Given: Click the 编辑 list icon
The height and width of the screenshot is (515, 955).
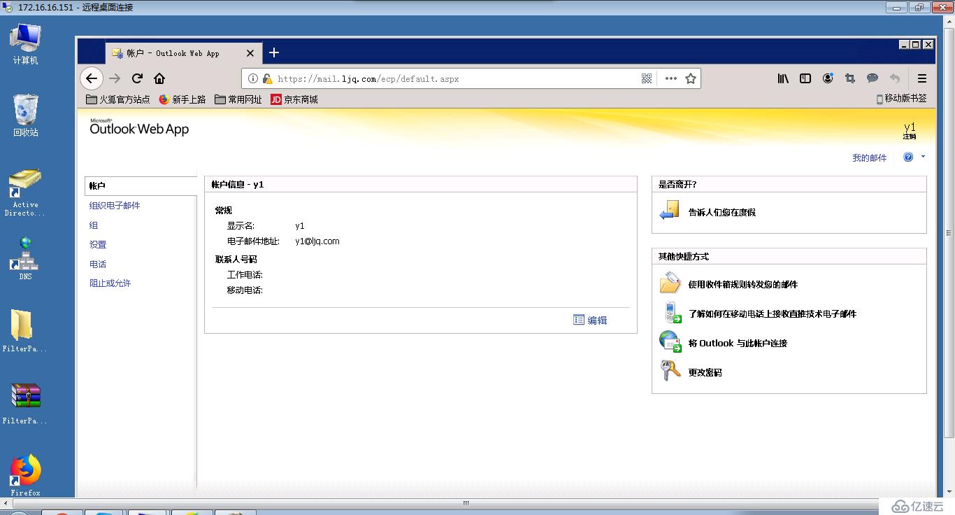Looking at the screenshot, I should click(579, 320).
